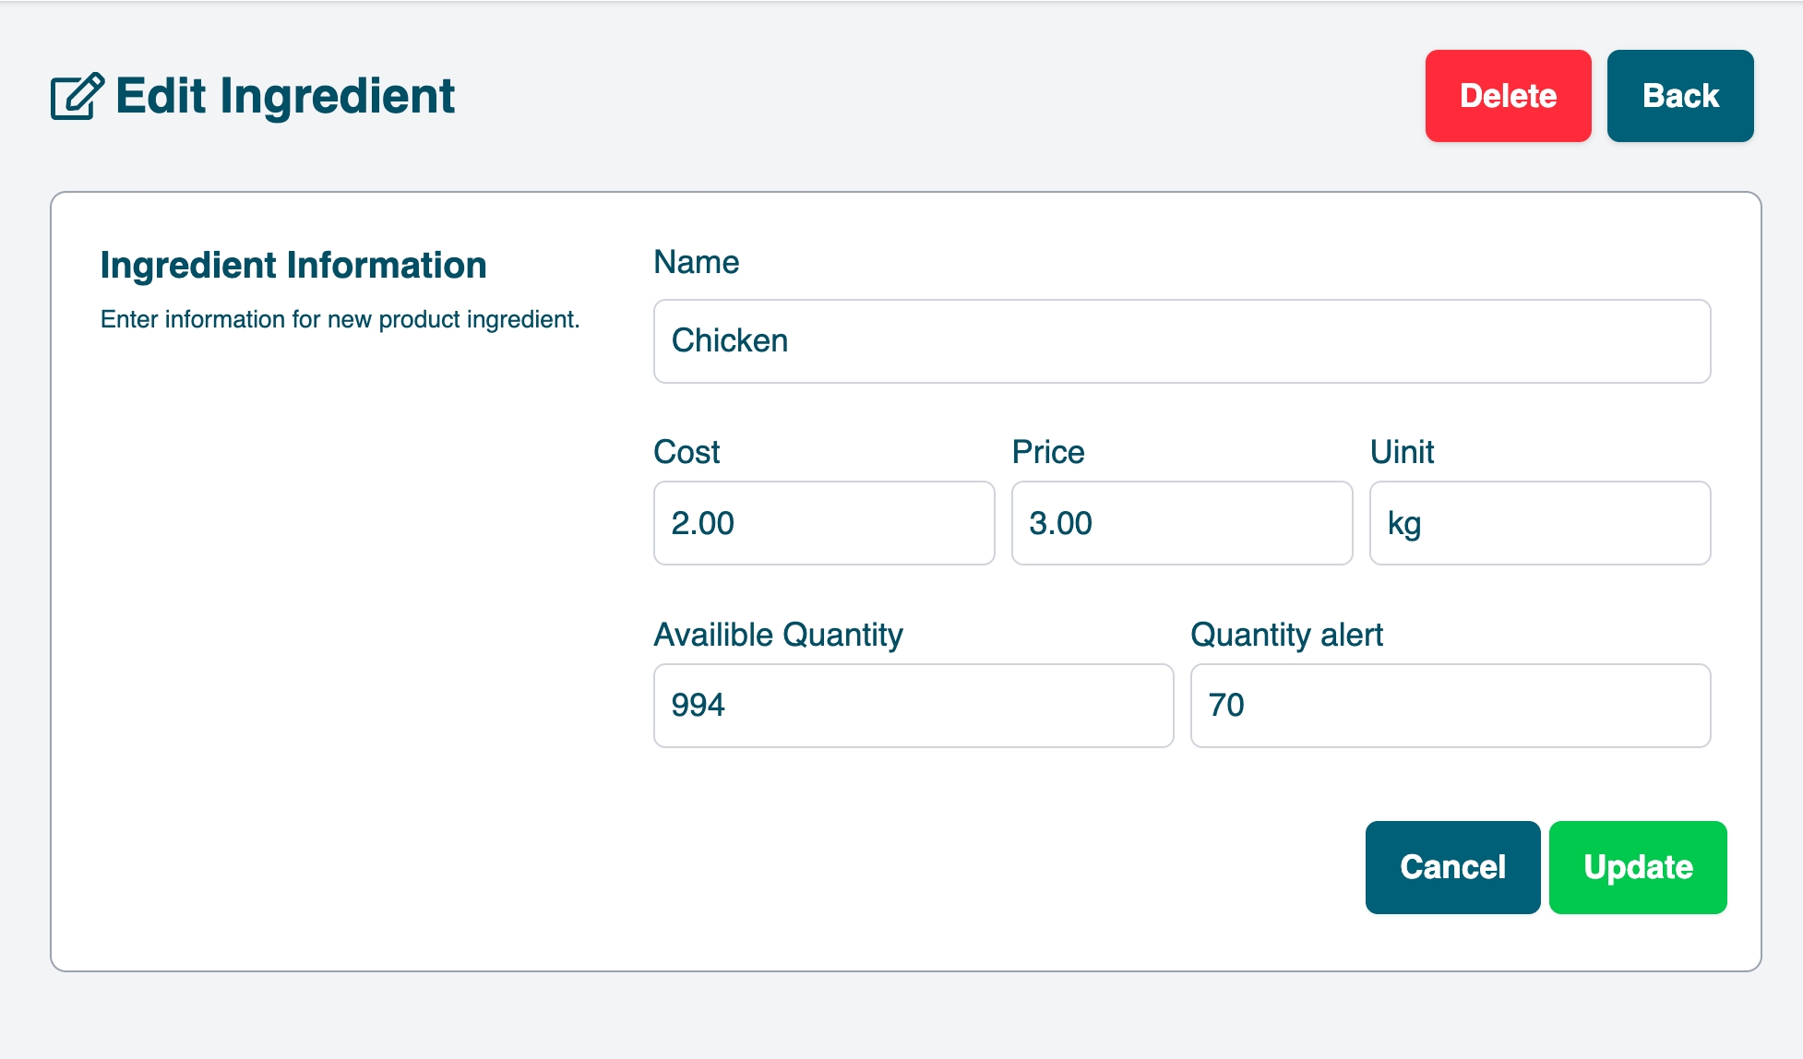Click the Ingredient Information heading
The image size is (1803, 1059).
click(x=293, y=265)
